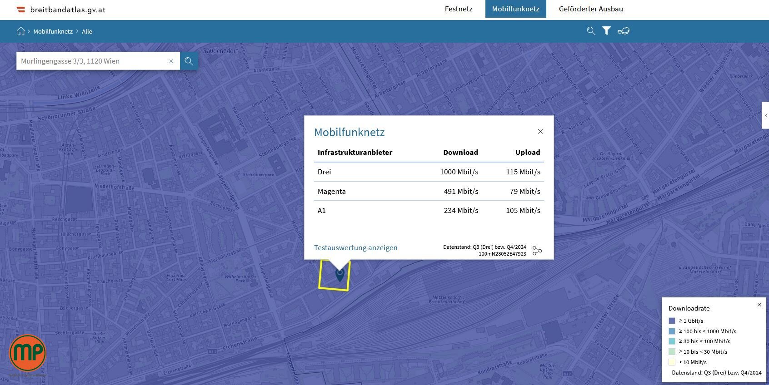Click the Austrian flag logo
Screen dimensions: 769x385
(21, 10)
